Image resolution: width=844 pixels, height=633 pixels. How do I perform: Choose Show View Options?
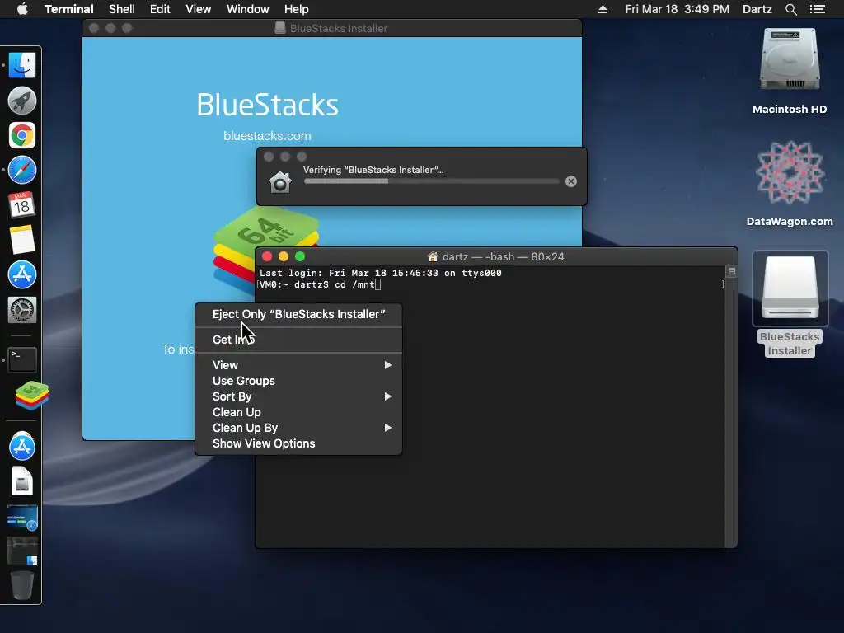pyautogui.click(x=298, y=443)
